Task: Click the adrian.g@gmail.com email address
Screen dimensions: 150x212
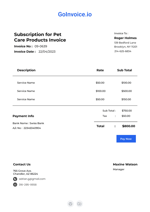Action: 32,179
